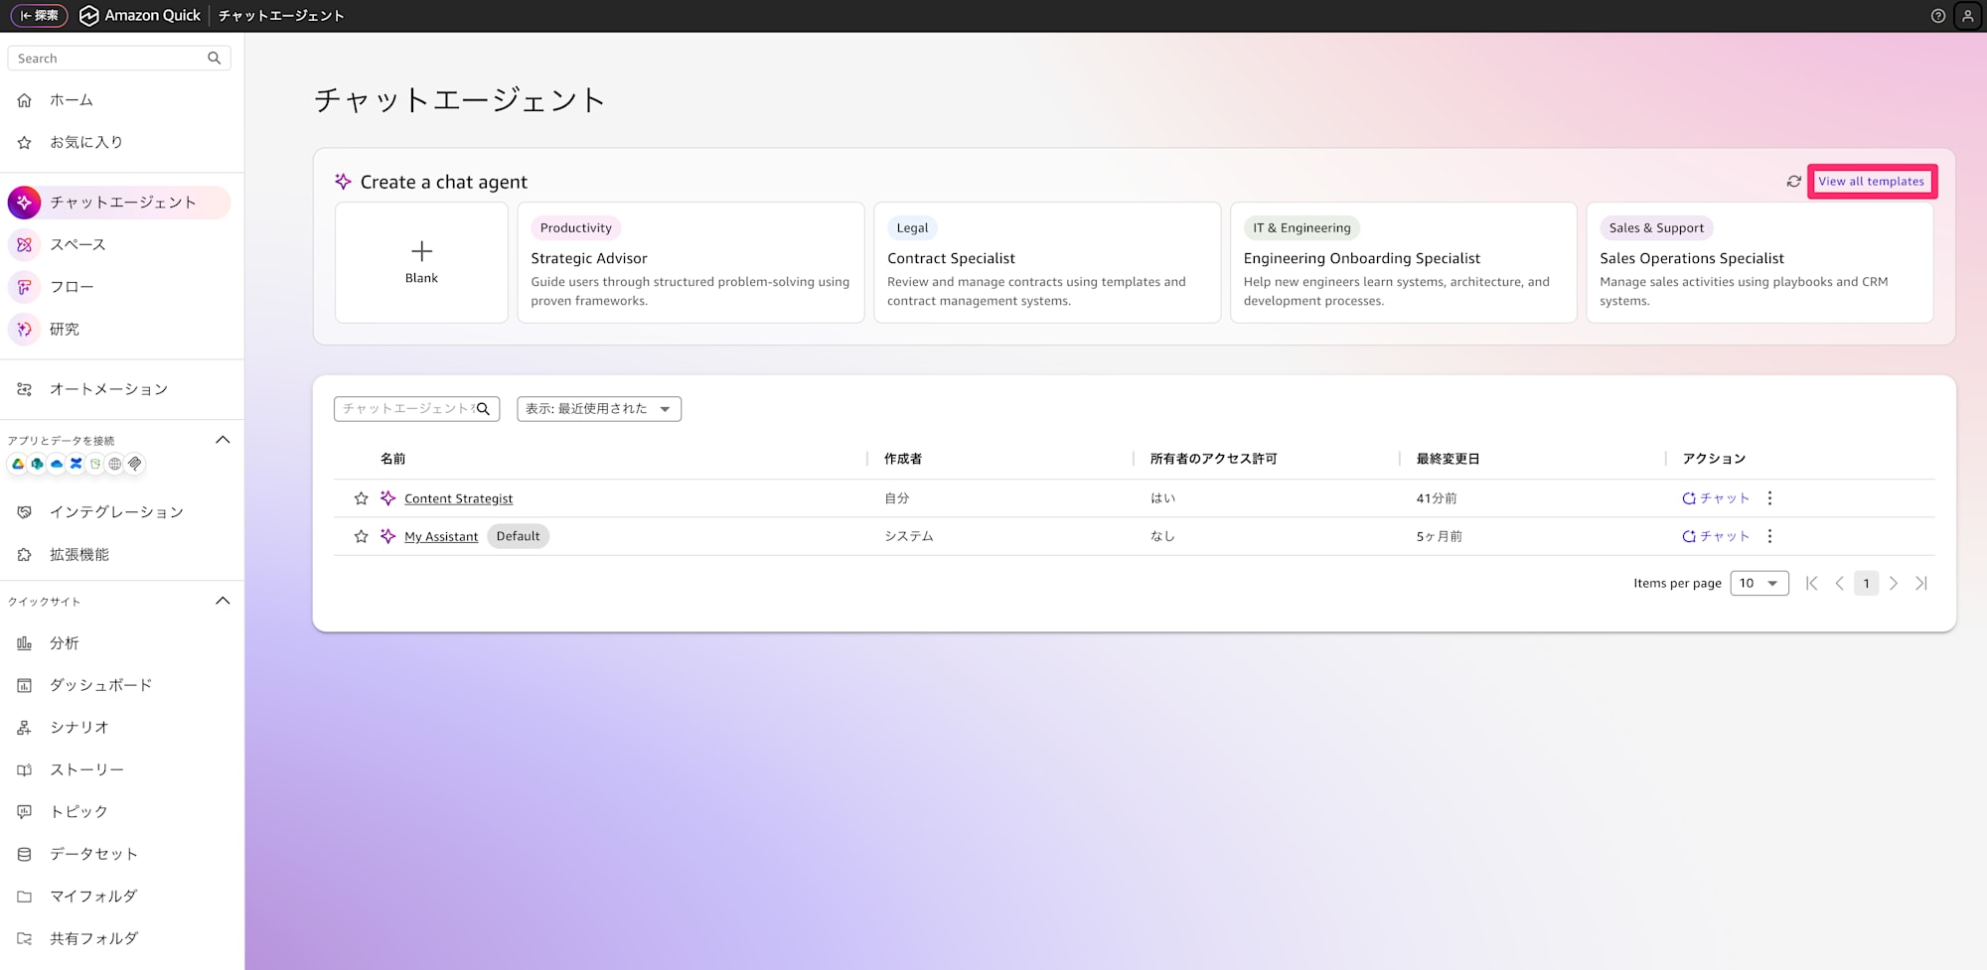Click the user profile icon top right
Screen dimensions: 1987x970
pos(1968,15)
